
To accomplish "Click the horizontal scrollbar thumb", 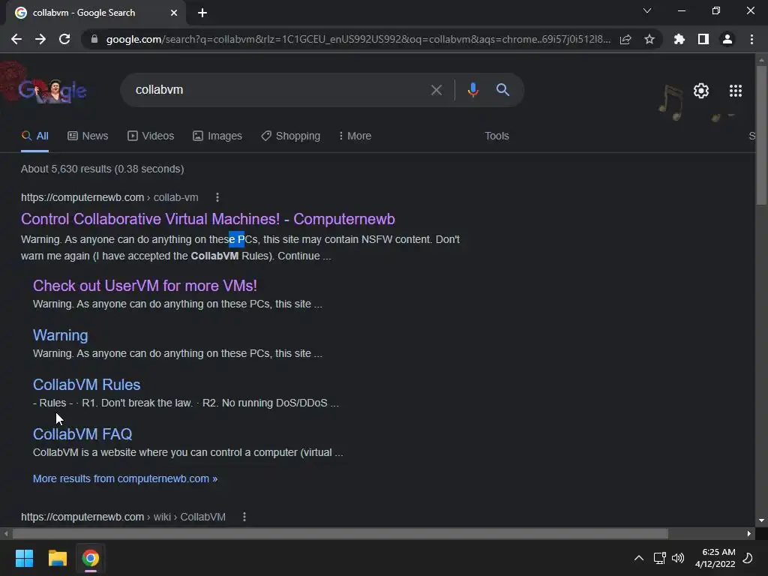I will tap(340, 533).
